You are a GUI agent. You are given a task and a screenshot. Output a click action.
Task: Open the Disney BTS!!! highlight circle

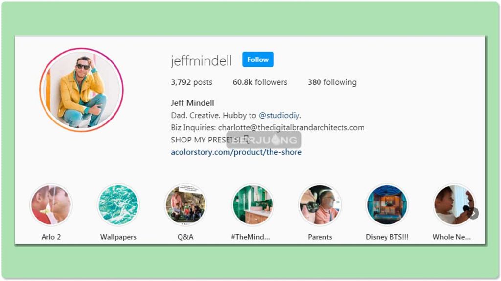[x=387, y=205]
